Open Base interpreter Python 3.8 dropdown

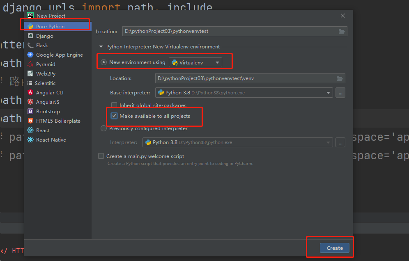click(x=244, y=93)
